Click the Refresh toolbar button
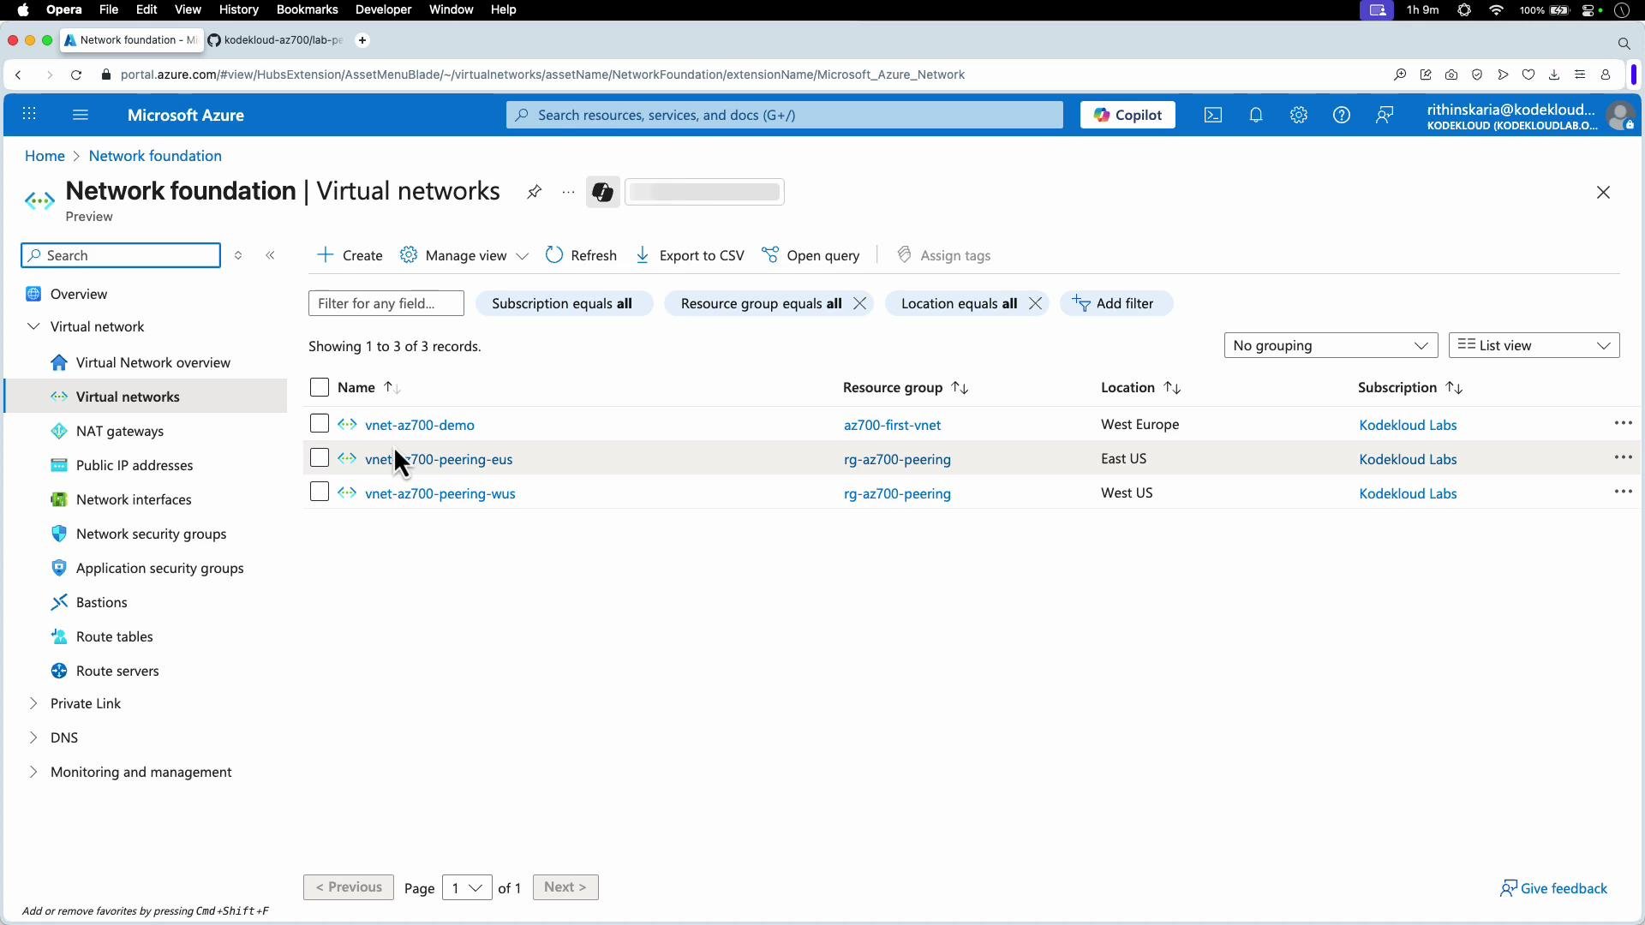 click(581, 255)
